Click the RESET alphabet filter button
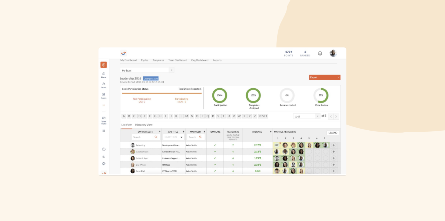Image resolution: width=445 pixels, height=221 pixels. (263, 116)
